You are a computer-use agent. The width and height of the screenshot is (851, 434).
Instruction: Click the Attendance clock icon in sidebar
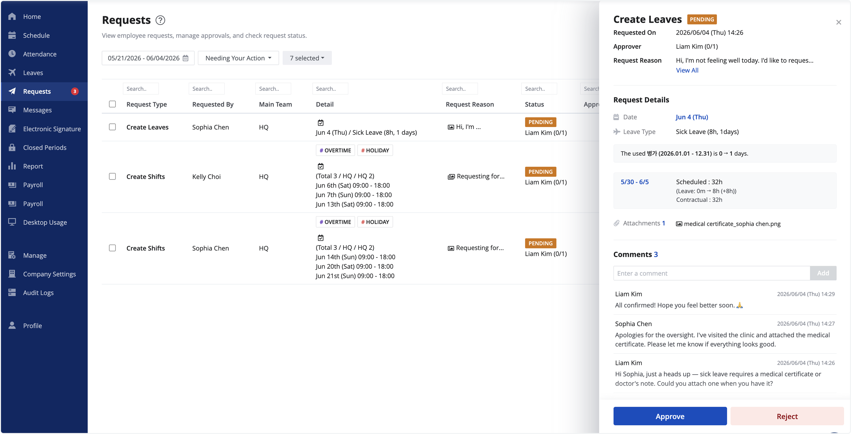12,54
